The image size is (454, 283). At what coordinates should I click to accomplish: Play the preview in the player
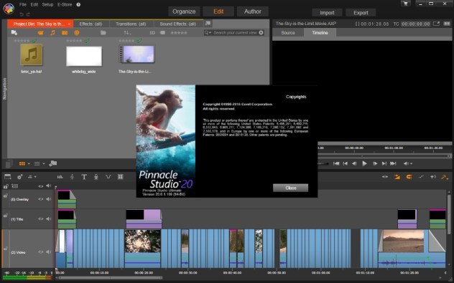point(364,164)
